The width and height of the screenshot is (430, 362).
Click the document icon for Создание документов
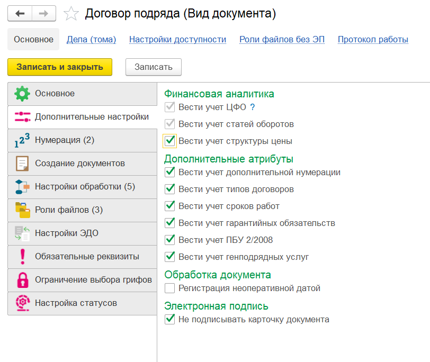click(x=22, y=164)
